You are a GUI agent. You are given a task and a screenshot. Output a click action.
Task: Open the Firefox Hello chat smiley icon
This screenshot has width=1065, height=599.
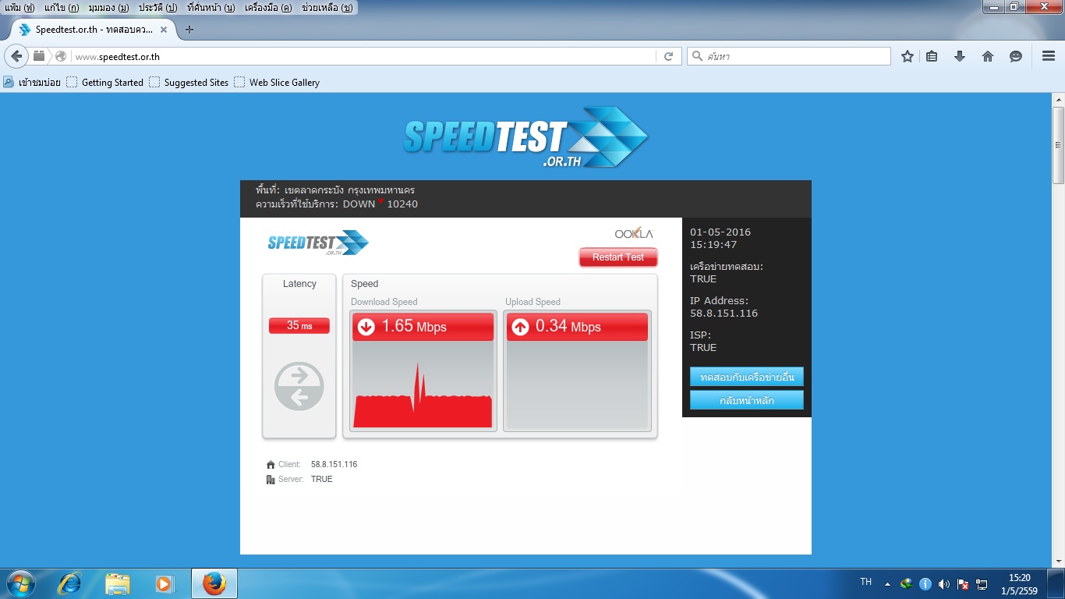1016,56
